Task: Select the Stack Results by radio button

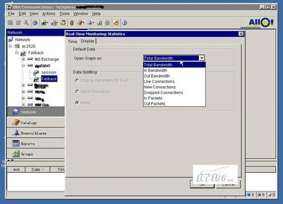Action: point(77,92)
